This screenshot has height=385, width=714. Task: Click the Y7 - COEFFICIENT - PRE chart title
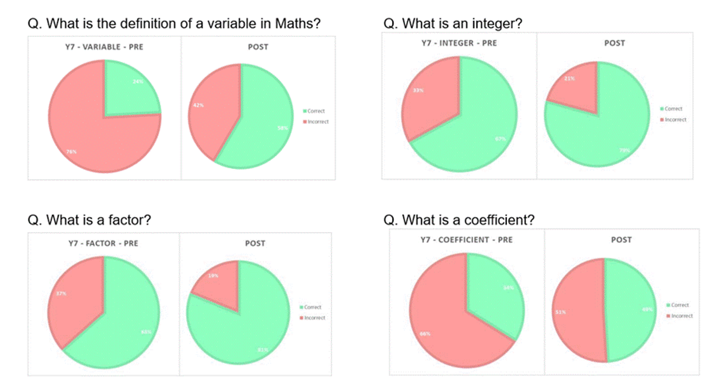(x=466, y=240)
